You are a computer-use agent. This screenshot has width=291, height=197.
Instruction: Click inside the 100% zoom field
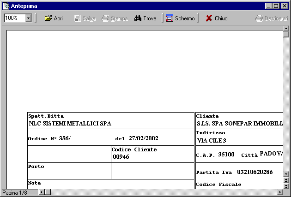point(15,18)
